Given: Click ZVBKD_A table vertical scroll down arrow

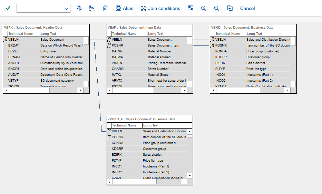Looking at the screenshot, I should pyautogui.click(x=189, y=175).
